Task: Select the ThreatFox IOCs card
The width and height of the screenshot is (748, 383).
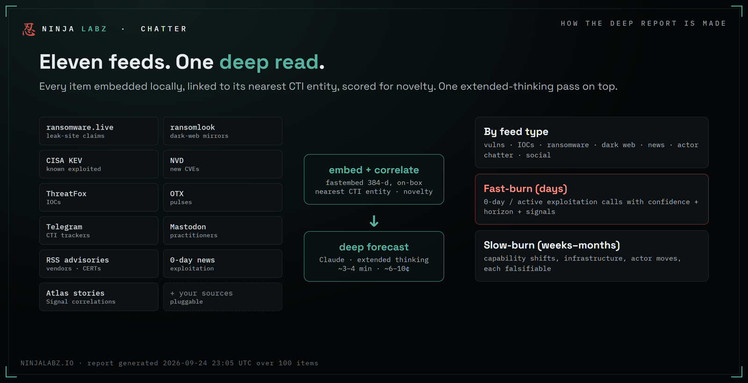Action: [99, 197]
